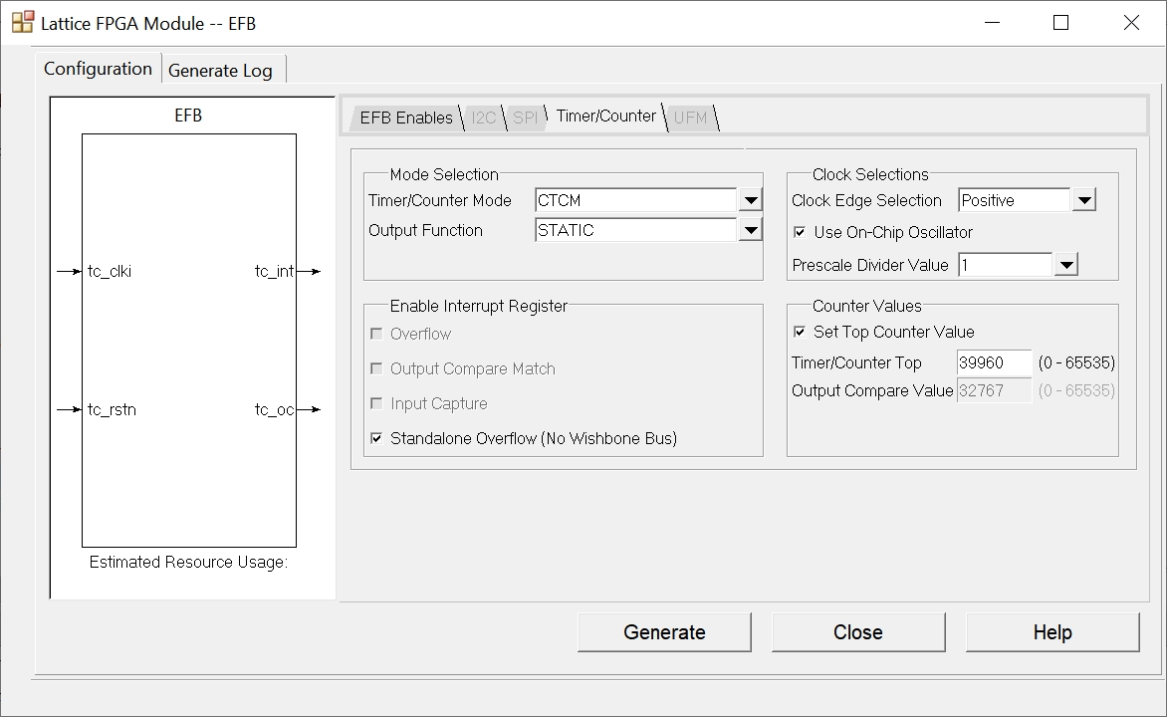Click the Enable Interrupt Register group title
Image resolution: width=1167 pixels, height=717 pixels.
[x=479, y=306]
